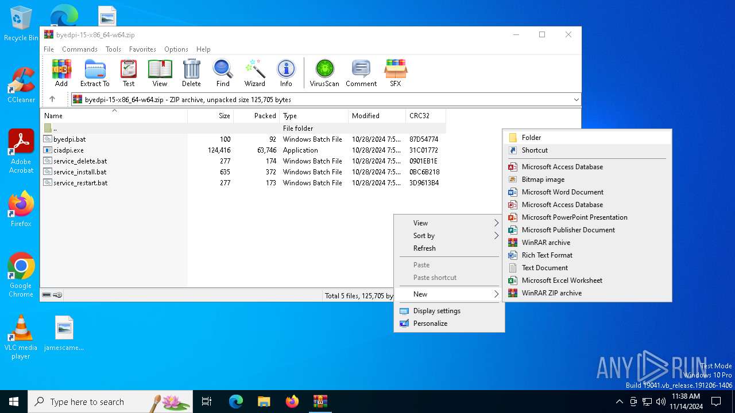
Task: Expand the archive path dropdown
Action: [576, 99]
